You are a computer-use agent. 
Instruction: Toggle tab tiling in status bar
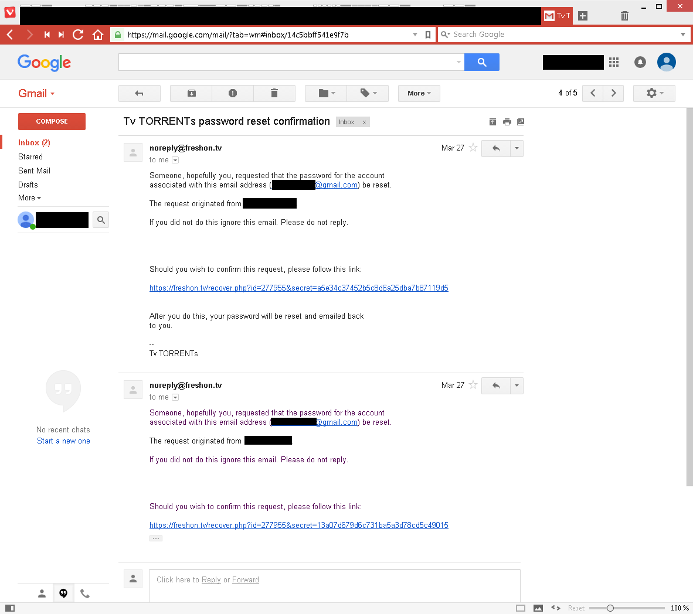(521, 608)
